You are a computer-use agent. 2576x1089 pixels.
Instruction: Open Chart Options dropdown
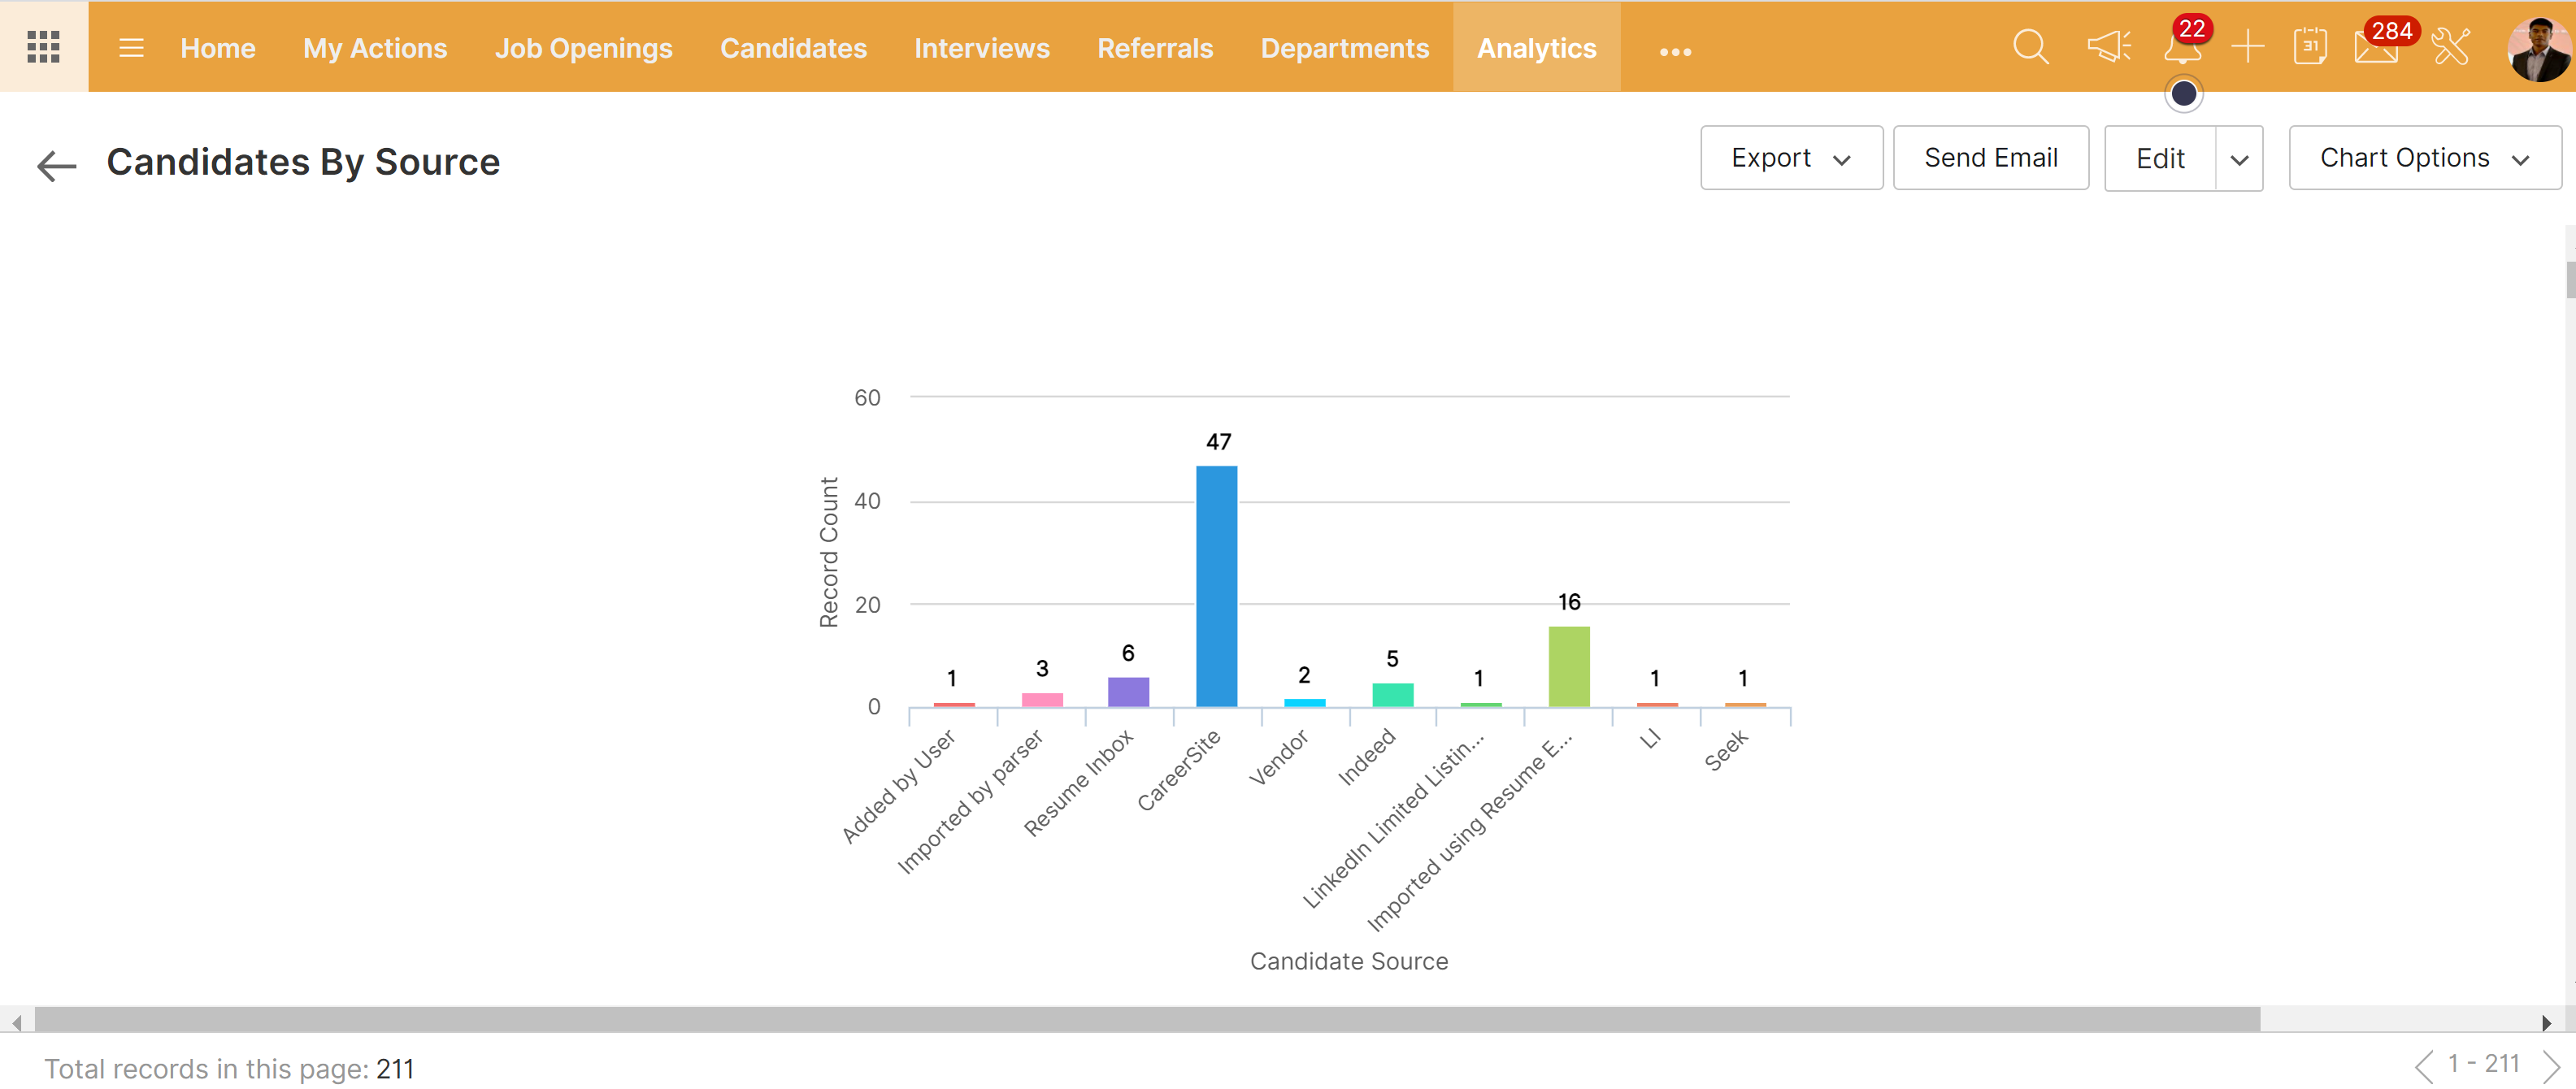pos(2424,158)
